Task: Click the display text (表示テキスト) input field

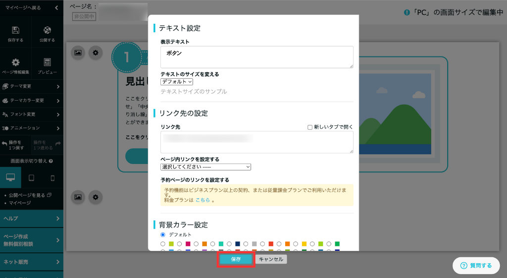Action: coord(256,57)
